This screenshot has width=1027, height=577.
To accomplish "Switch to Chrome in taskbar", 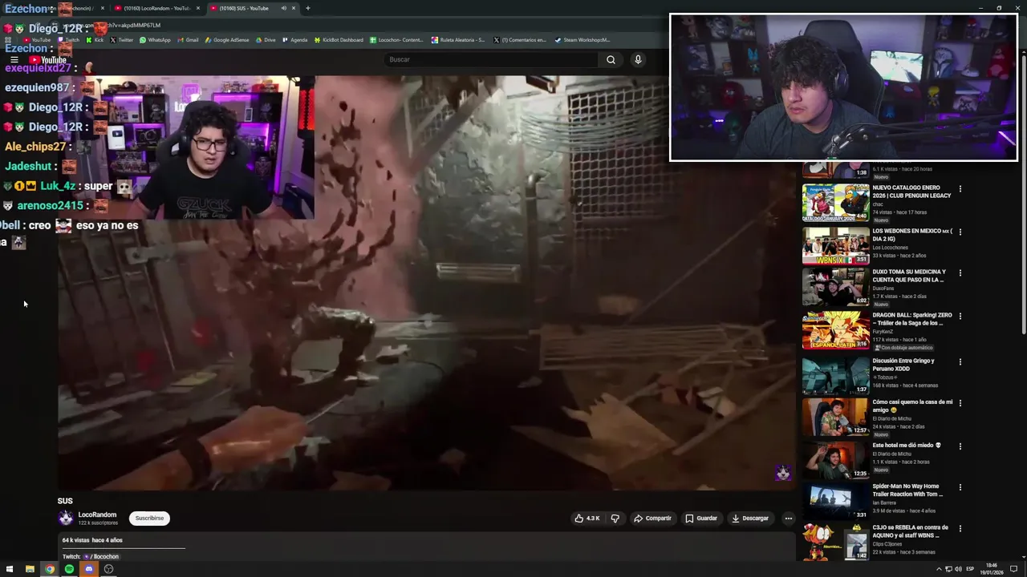I will point(49,569).
